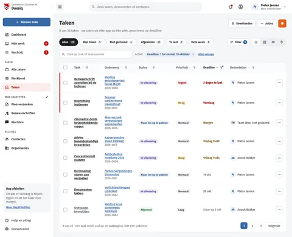Click the filter funnel in the Deadline column
292x237 pixels.
click(221, 67)
